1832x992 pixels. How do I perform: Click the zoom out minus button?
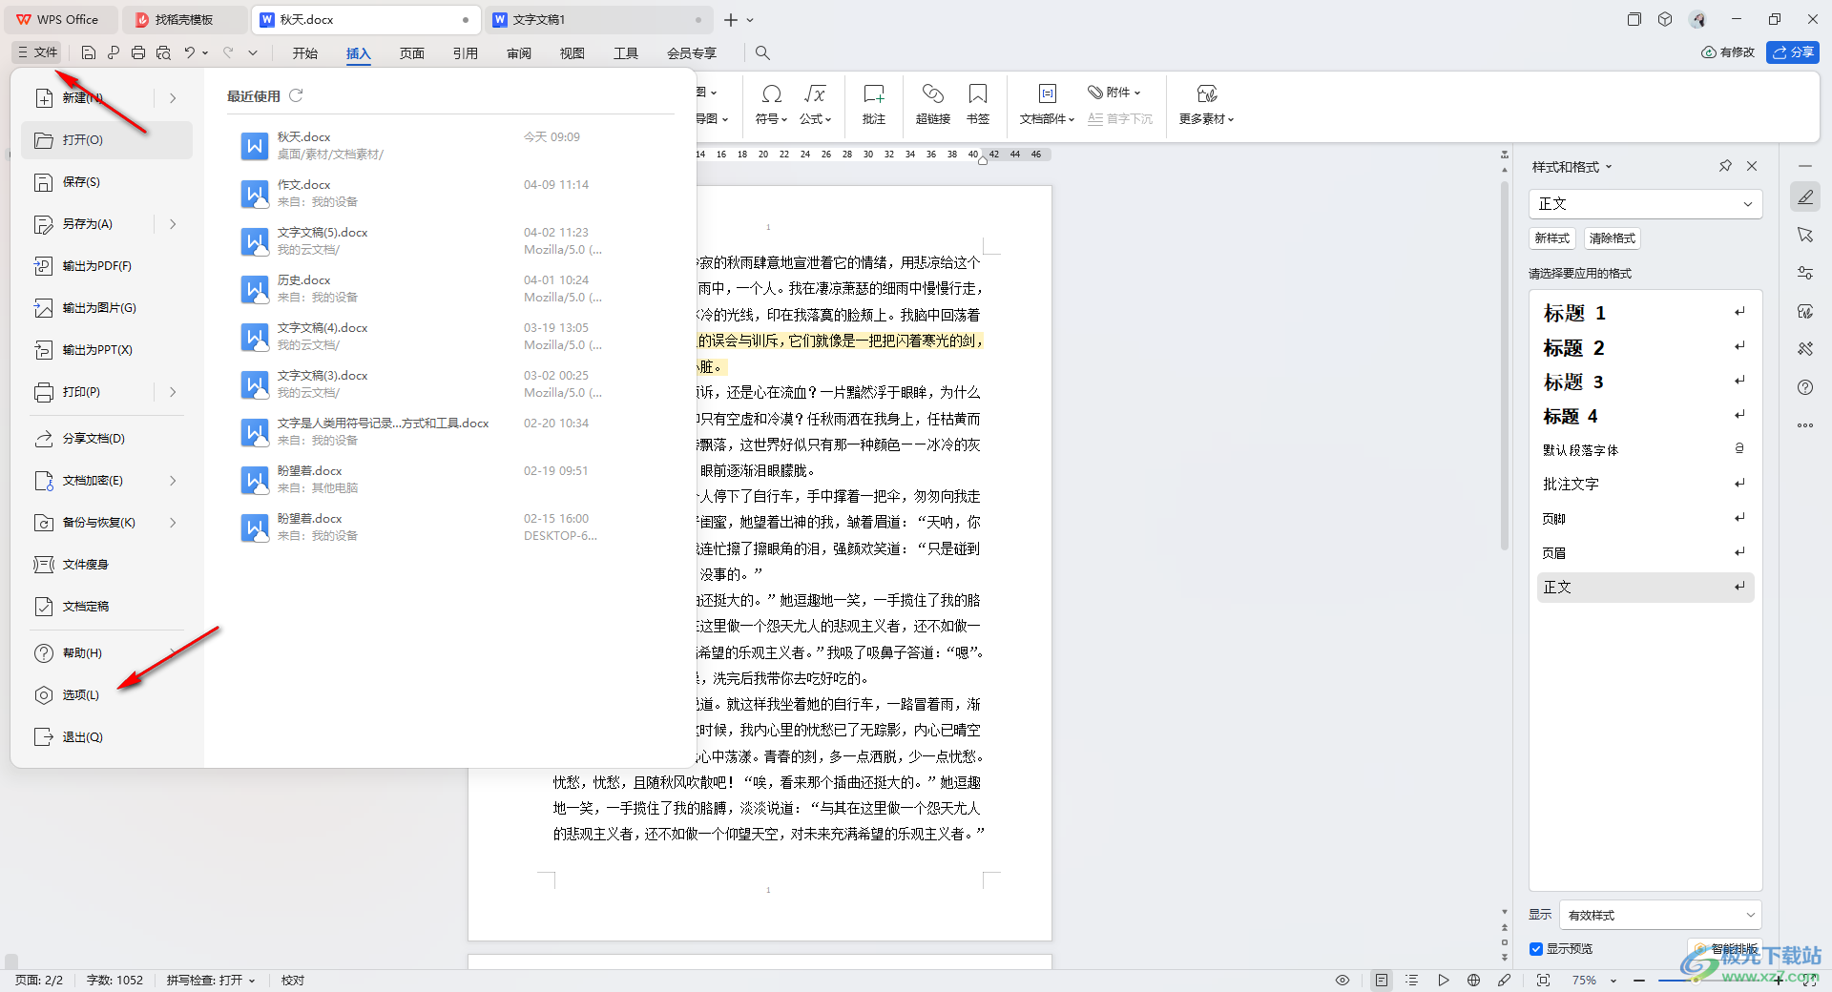coord(1638,981)
